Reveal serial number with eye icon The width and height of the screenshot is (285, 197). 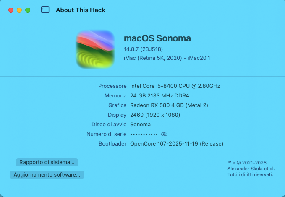point(164,134)
